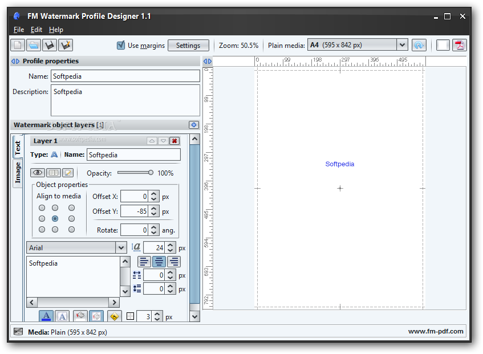Open the File menu
This screenshot has width=483, height=354.
(19, 30)
